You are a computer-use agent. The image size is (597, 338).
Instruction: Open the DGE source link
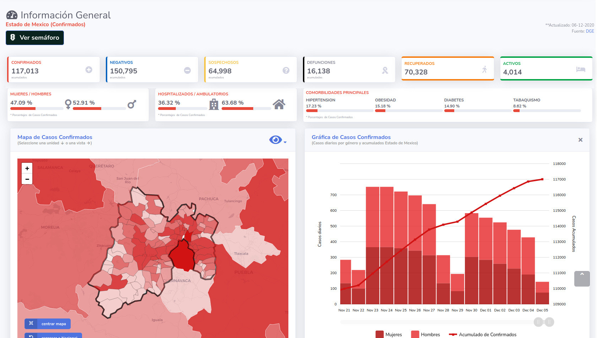coord(590,31)
